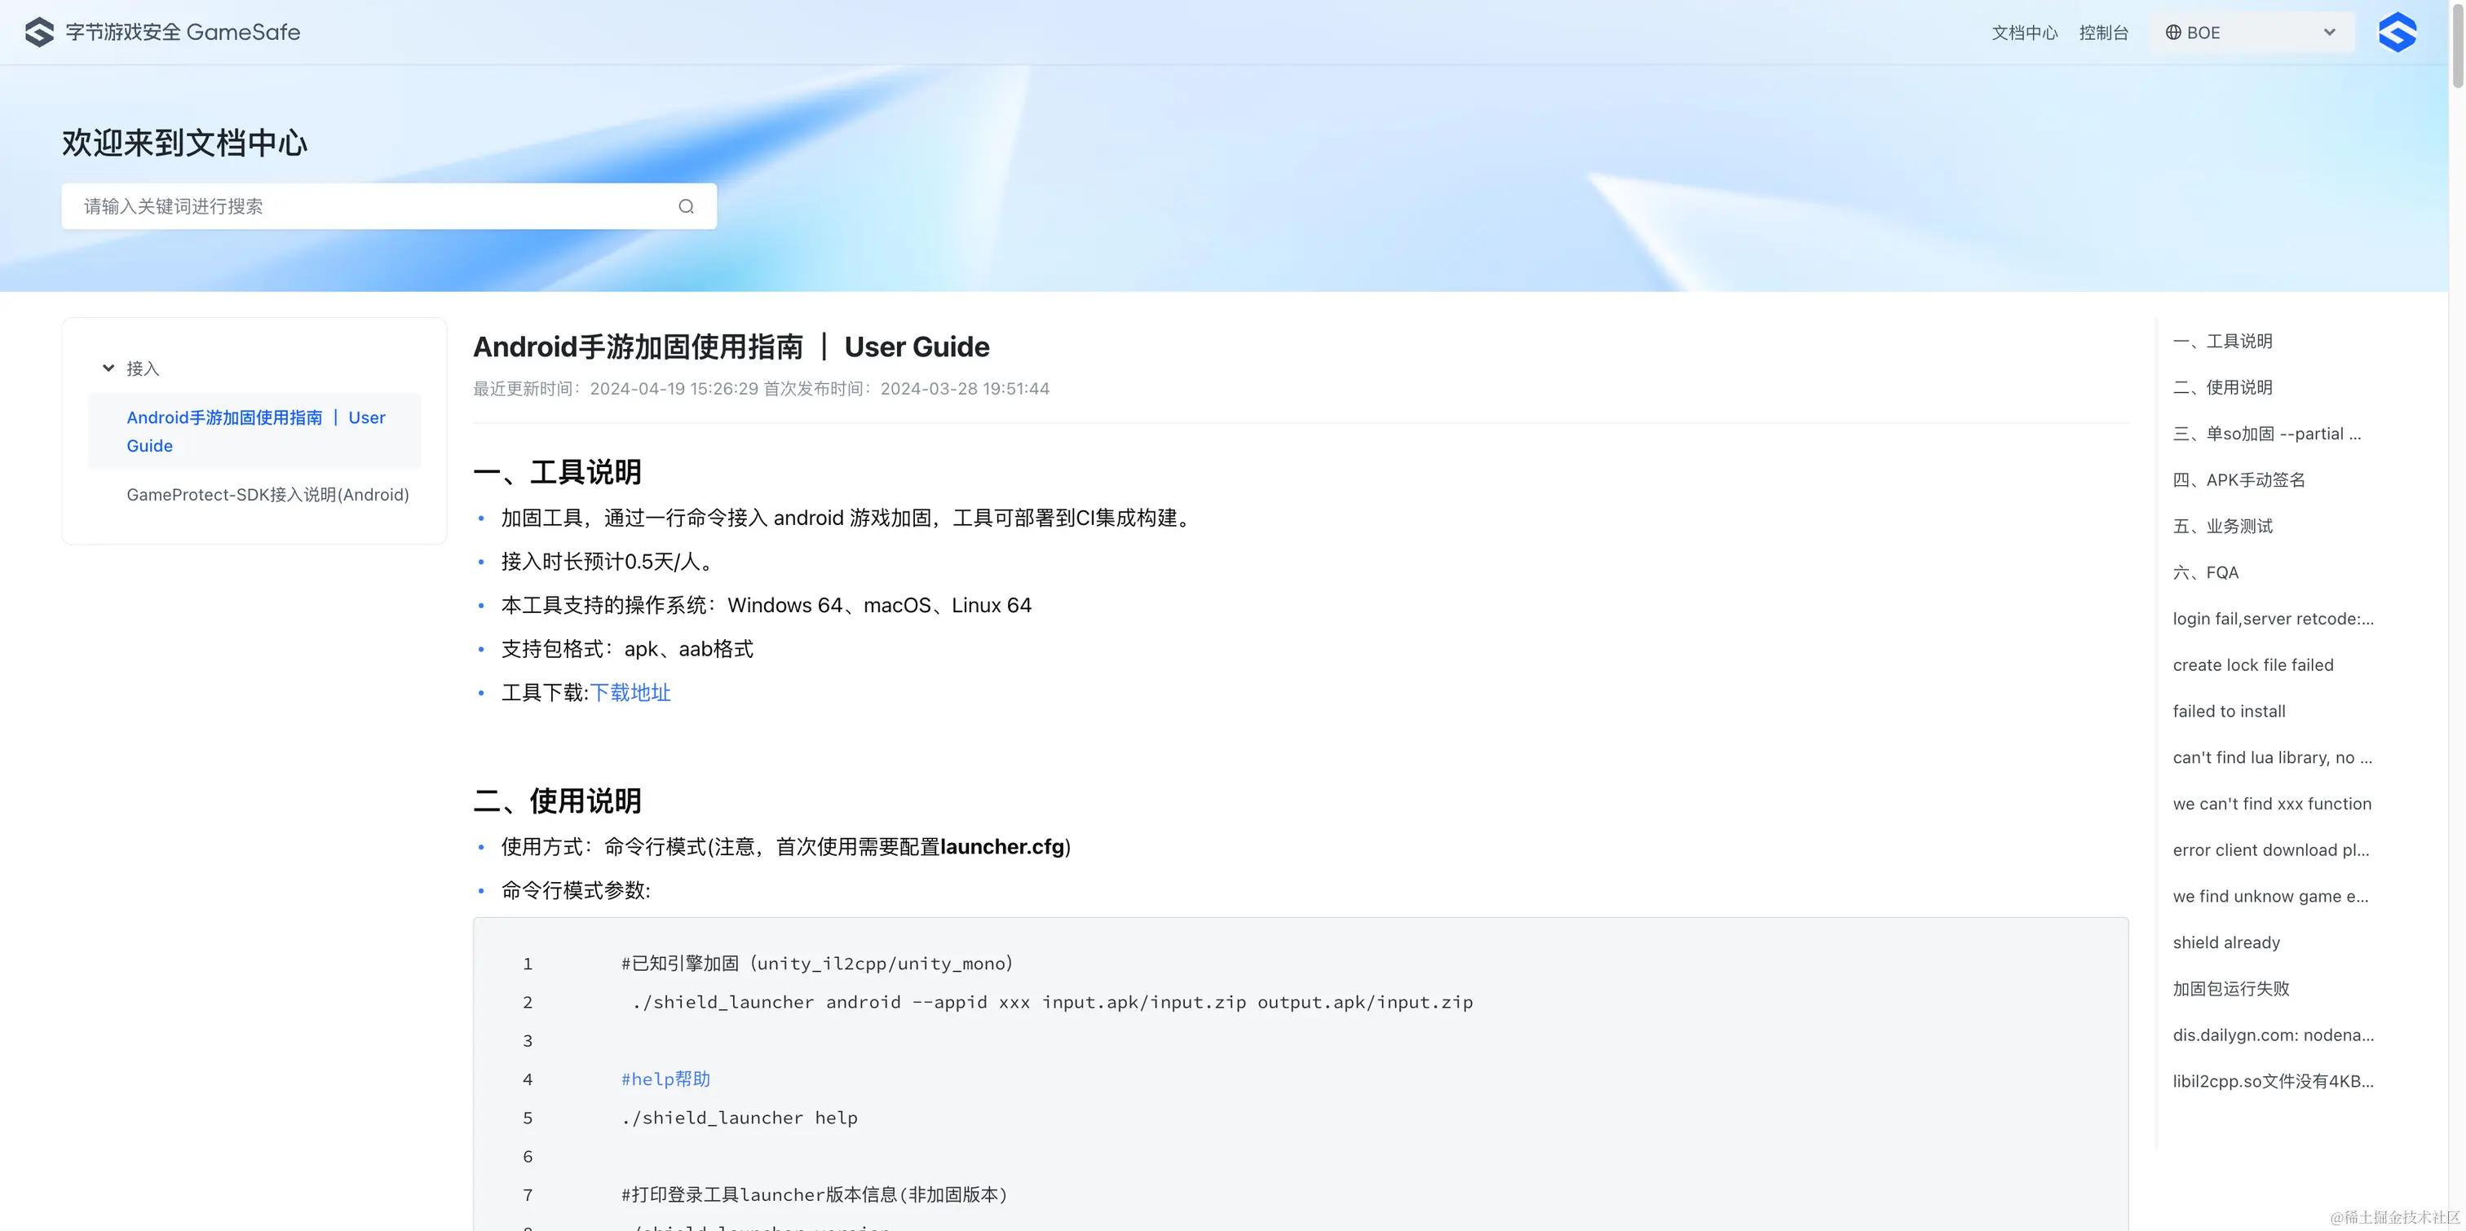Open 文档中心 in top navigation
This screenshot has height=1231, width=2466.
tap(2024, 33)
